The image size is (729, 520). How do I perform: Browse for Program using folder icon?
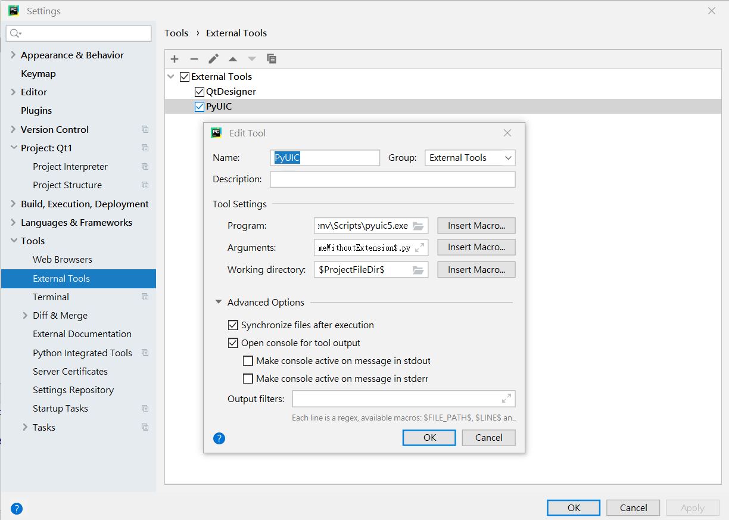pyautogui.click(x=418, y=226)
